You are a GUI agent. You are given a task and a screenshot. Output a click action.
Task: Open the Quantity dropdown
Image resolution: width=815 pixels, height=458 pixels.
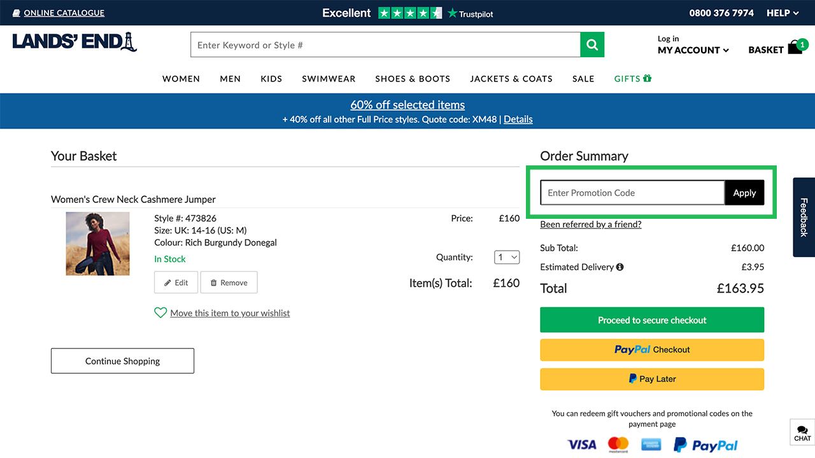coord(507,257)
